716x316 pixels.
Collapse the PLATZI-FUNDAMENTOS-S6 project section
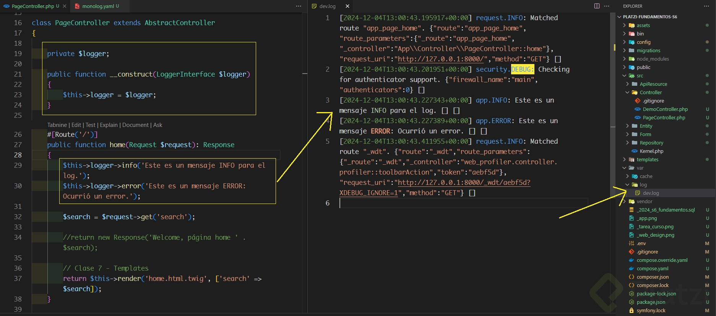click(620, 17)
